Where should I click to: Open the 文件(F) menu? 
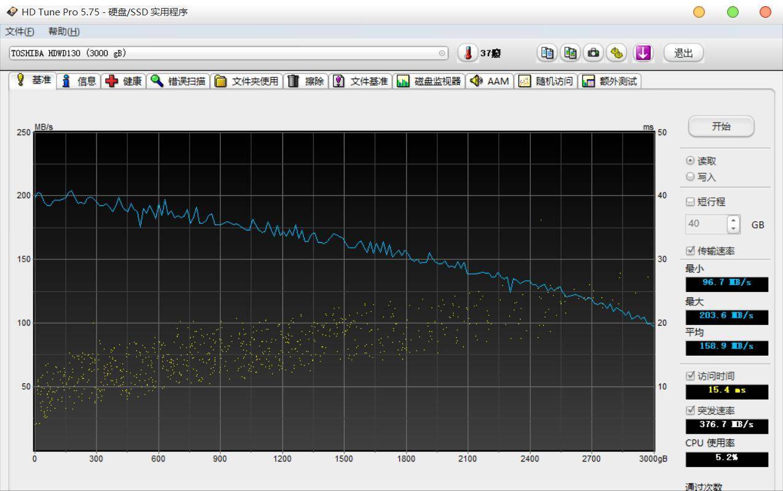point(20,31)
